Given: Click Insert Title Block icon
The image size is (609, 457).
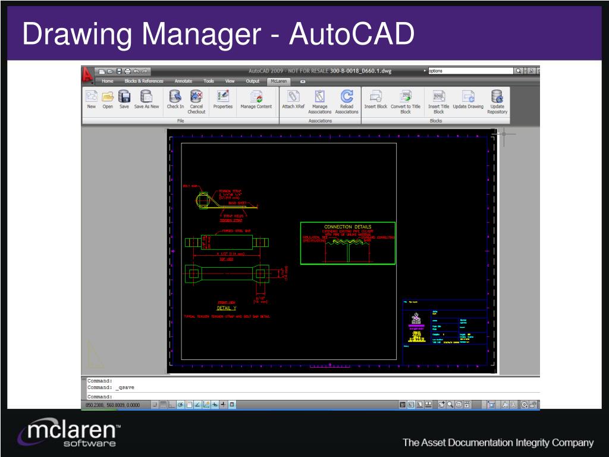Looking at the screenshot, I should 438,101.
